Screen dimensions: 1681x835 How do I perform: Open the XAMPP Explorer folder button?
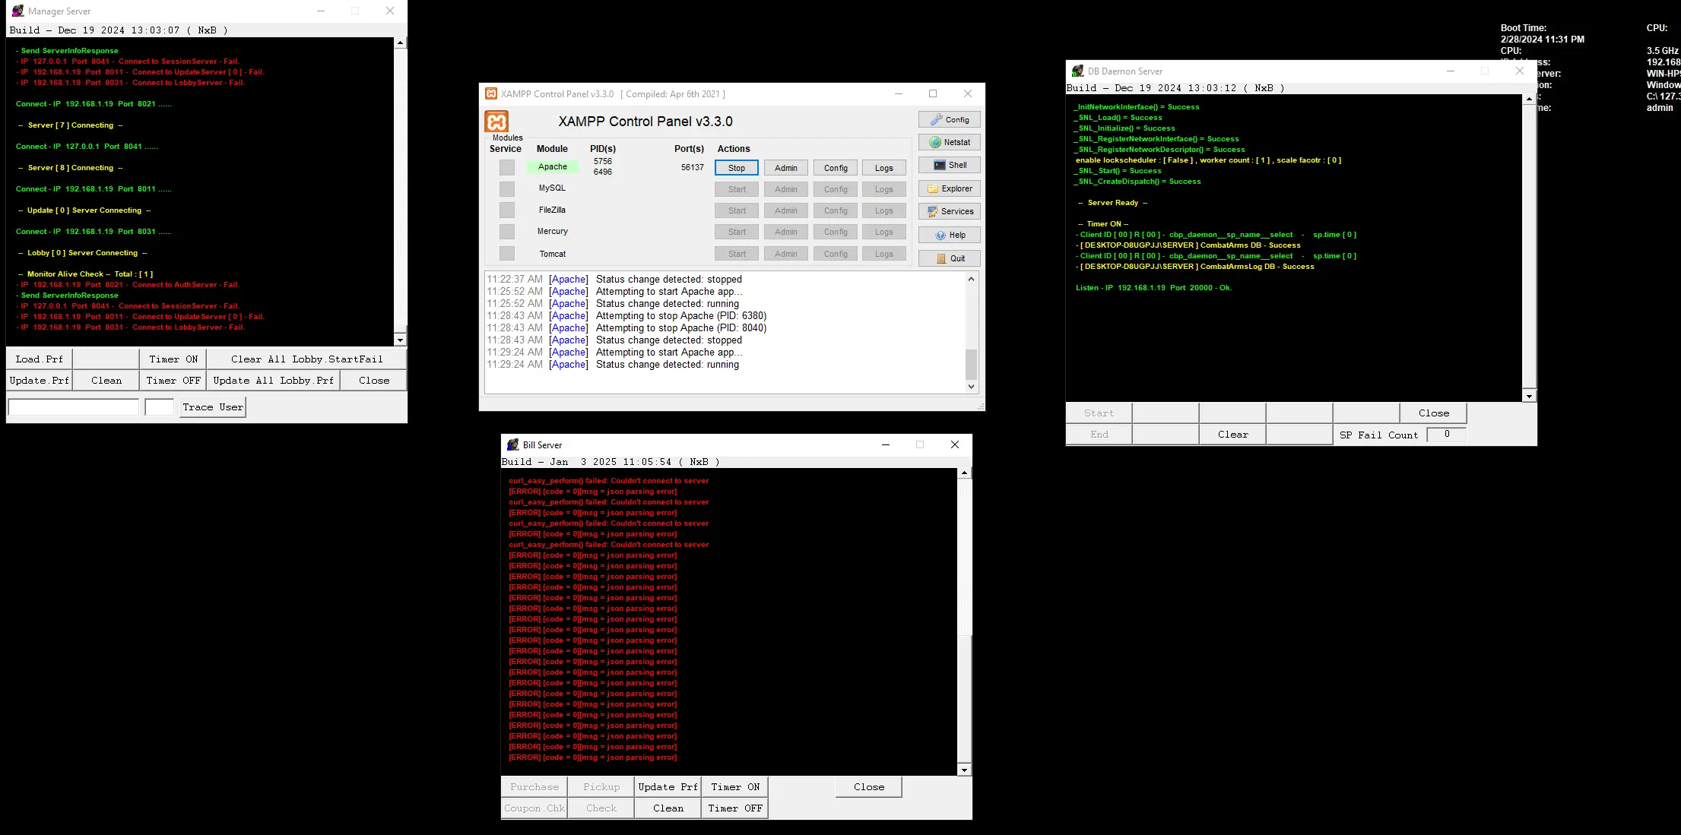[x=949, y=188]
